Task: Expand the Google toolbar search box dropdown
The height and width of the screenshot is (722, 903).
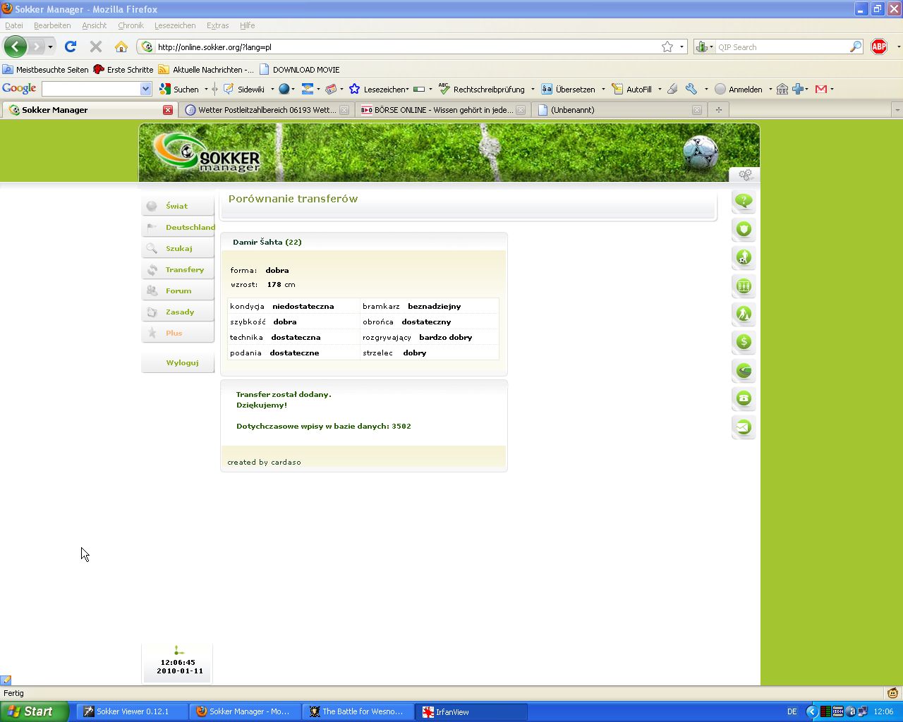Action: 145,89
